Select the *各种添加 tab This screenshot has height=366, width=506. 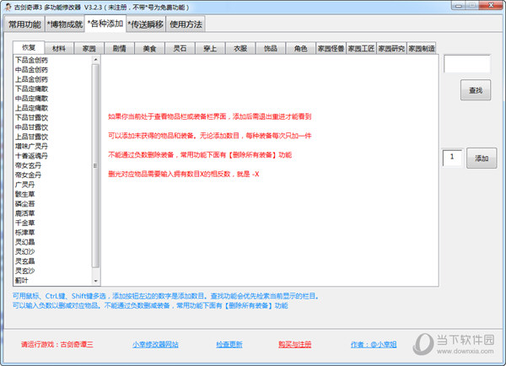coord(105,24)
